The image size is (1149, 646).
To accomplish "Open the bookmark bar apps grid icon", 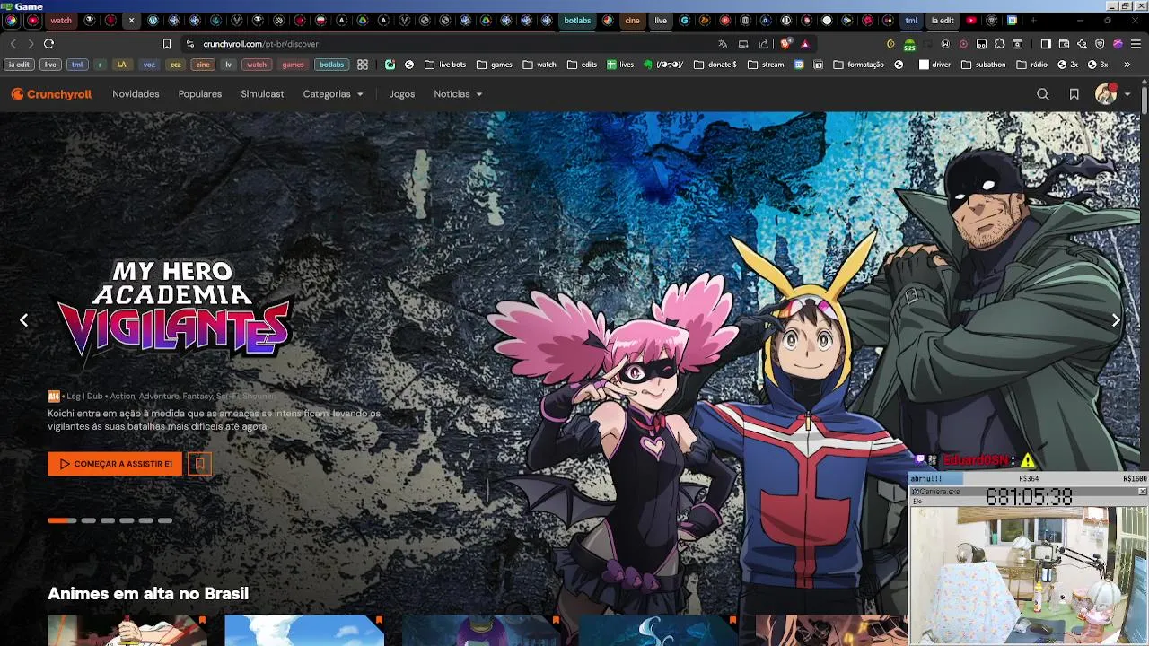I will tap(363, 65).
